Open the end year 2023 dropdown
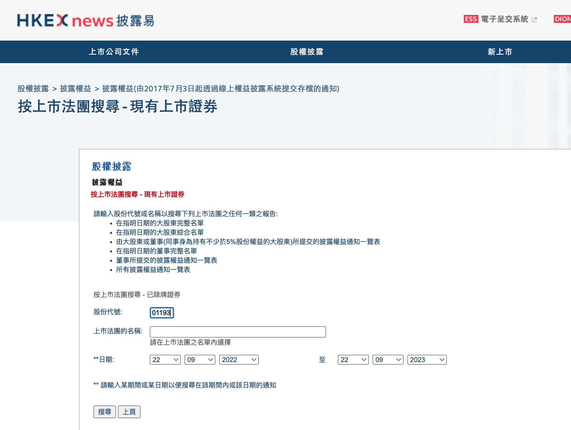 427,360
